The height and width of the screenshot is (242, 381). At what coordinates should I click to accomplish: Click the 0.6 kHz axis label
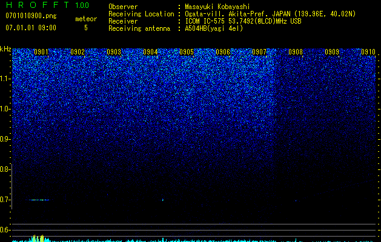point(5,230)
